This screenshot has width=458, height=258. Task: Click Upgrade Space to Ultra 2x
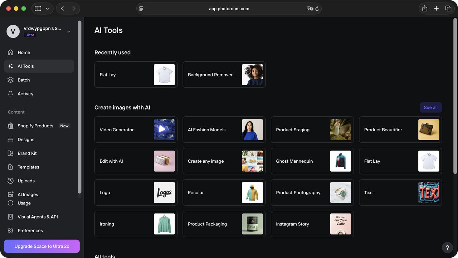pyautogui.click(x=42, y=246)
